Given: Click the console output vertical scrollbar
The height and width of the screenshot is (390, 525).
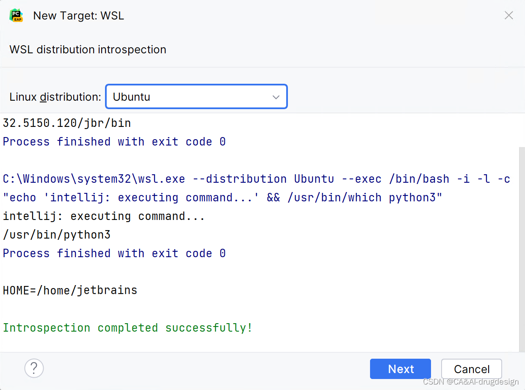Looking at the screenshot, I should [522, 249].
